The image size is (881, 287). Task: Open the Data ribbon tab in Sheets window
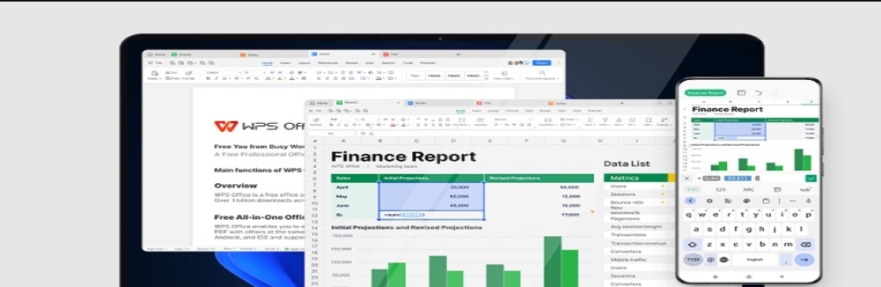coord(529,111)
